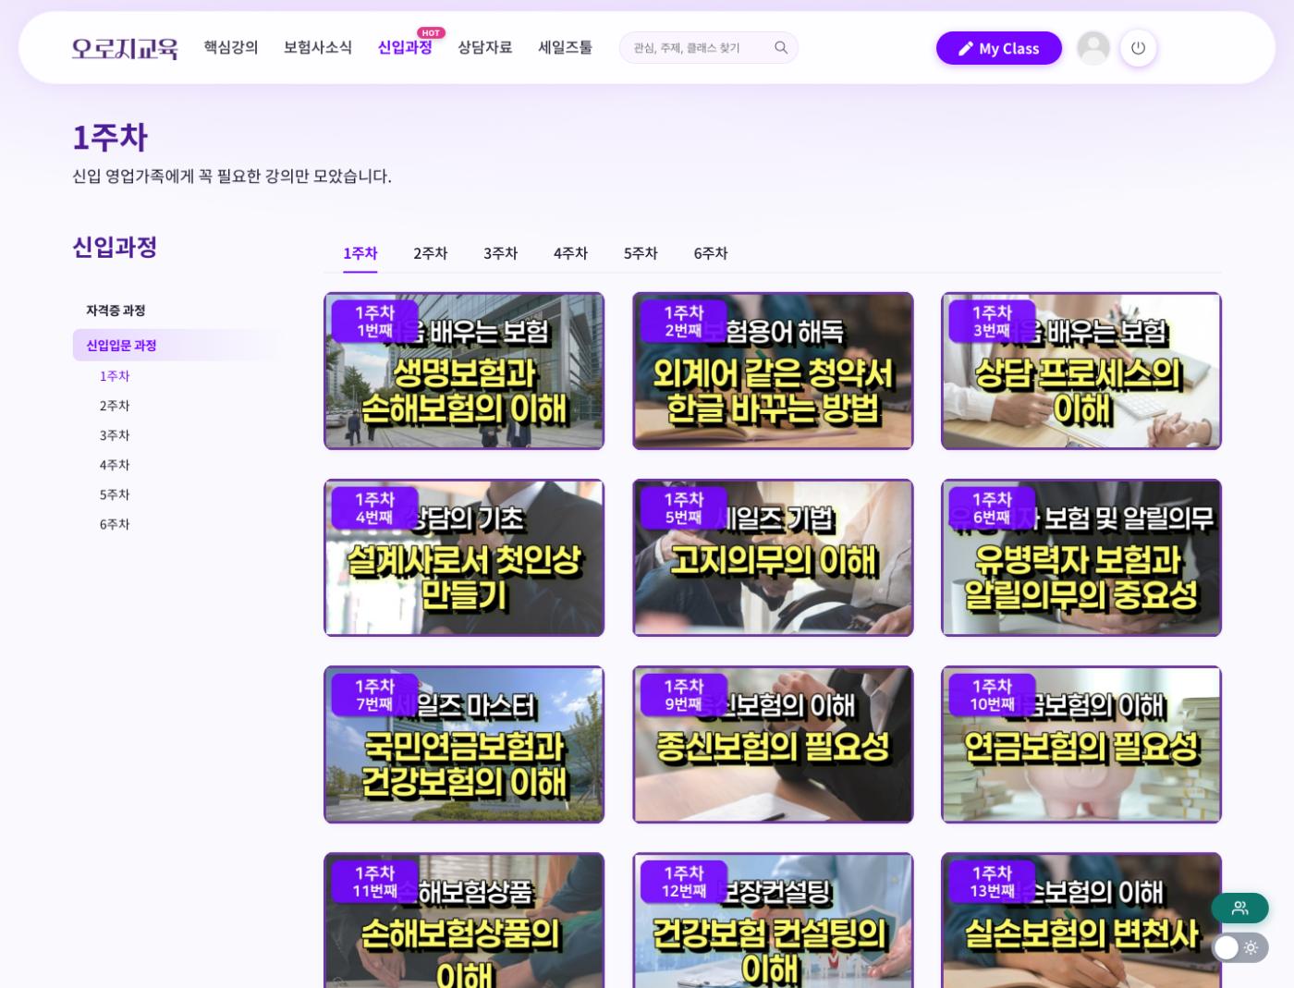
Task: Select sidebar 2주차 item
Action: [115, 406]
